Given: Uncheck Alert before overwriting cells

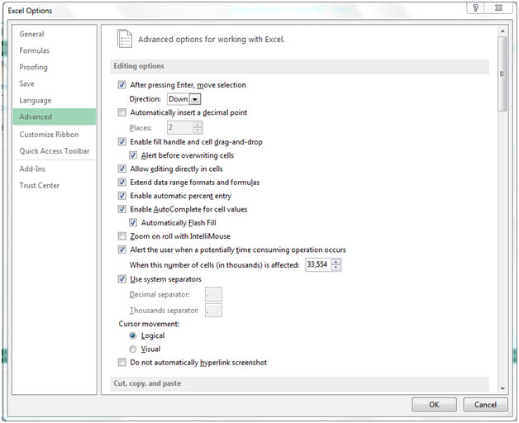Looking at the screenshot, I should tap(133, 155).
